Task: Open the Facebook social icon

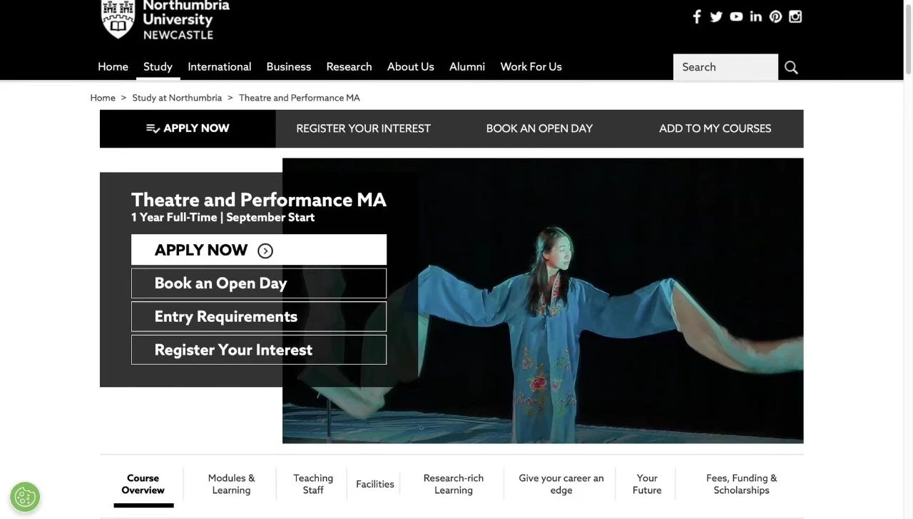Action: (x=697, y=16)
